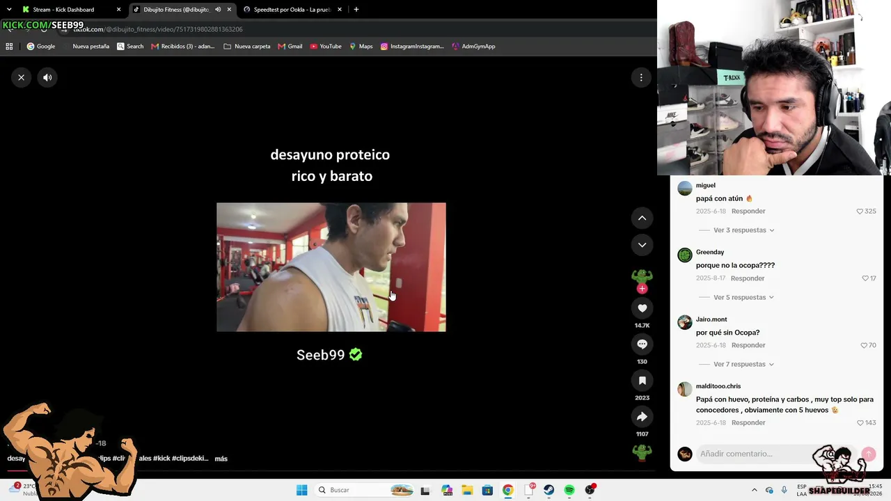
Task: Like malditooo.chris's comment with 143 likes
Action: pyautogui.click(x=860, y=423)
